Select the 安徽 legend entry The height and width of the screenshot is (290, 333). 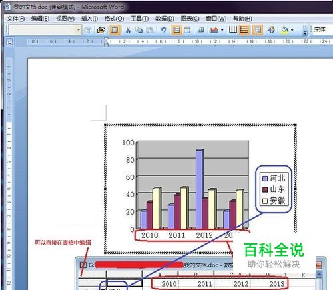click(274, 201)
